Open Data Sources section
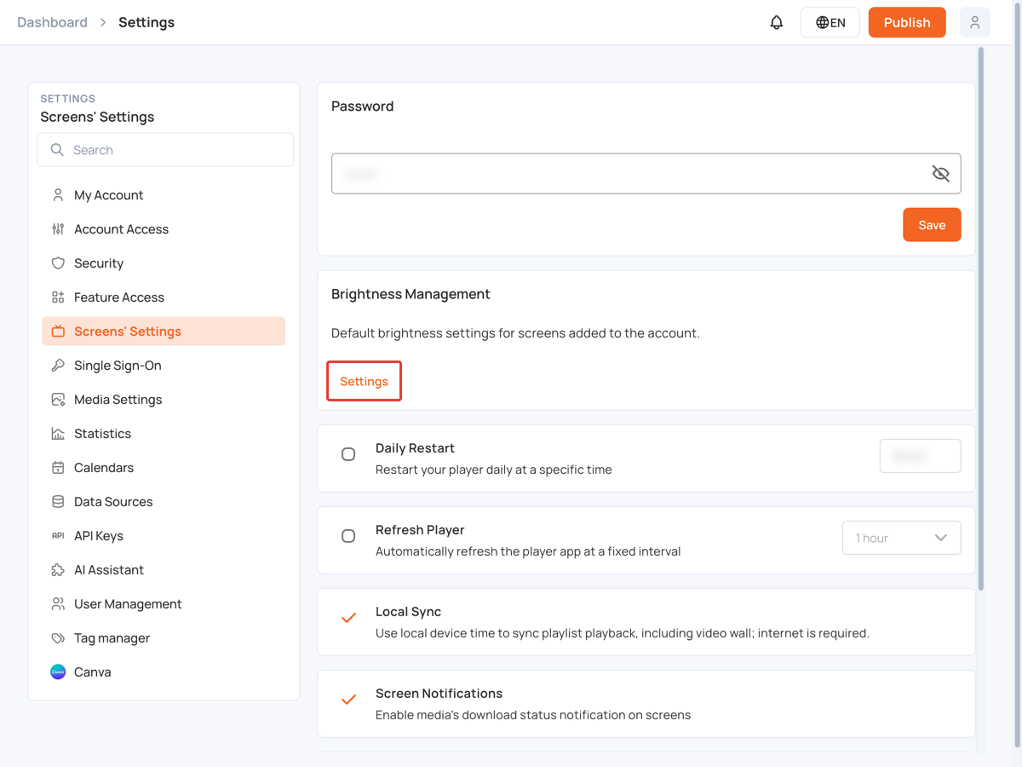This screenshot has width=1022, height=767. pos(164,502)
